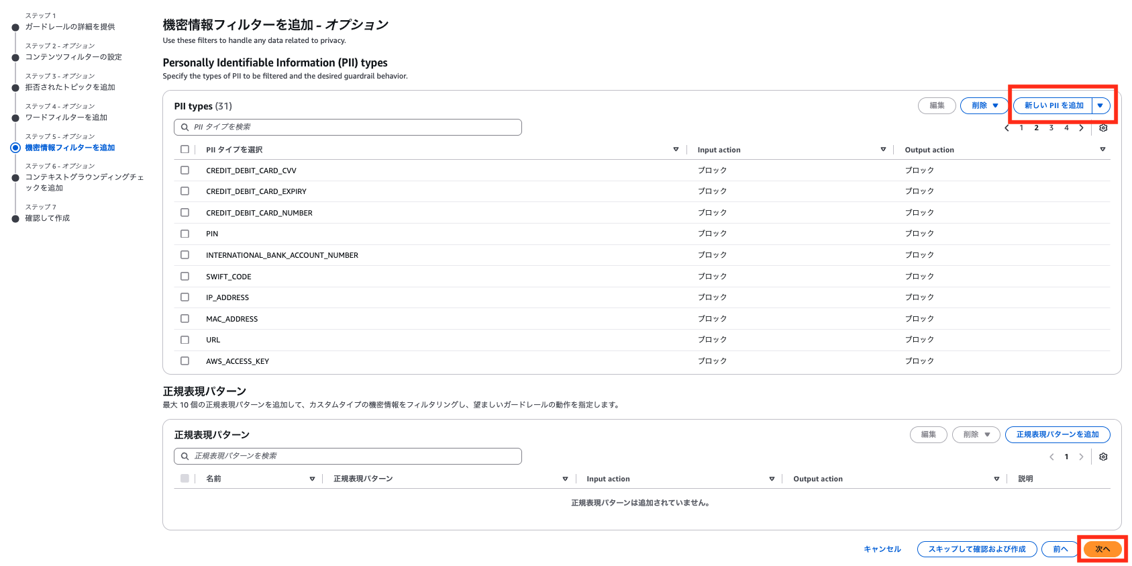Select the IP_ADDRESS row checkbox

(x=185, y=297)
